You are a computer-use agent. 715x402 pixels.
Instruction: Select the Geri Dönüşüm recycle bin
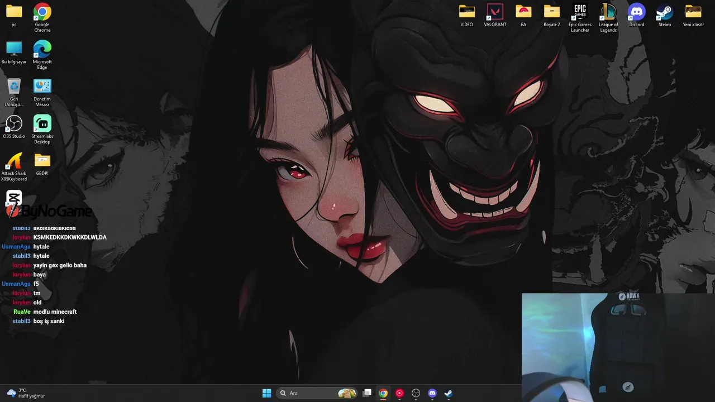click(x=14, y=92)
